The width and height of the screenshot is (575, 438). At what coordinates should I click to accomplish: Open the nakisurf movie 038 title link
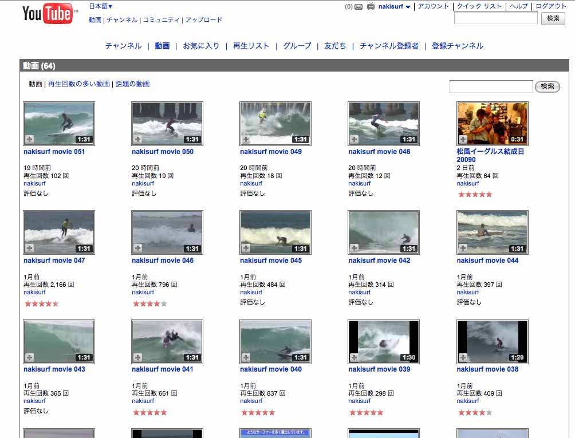click(x=487, y=369)
